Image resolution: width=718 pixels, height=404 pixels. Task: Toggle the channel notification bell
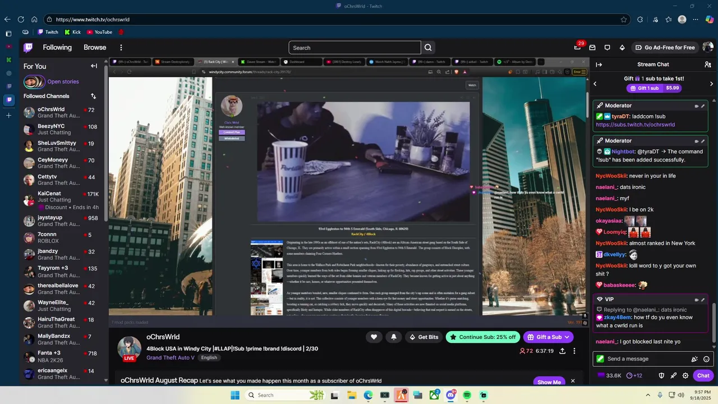point(394,337)
